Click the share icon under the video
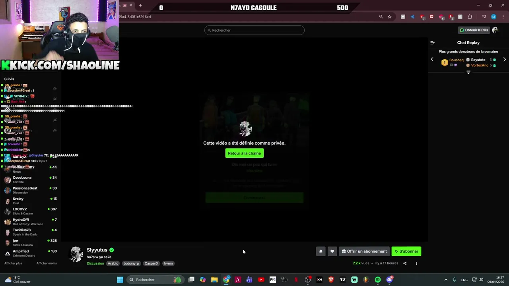The height and width of the screenshot is (286, 509). (405, 263)
